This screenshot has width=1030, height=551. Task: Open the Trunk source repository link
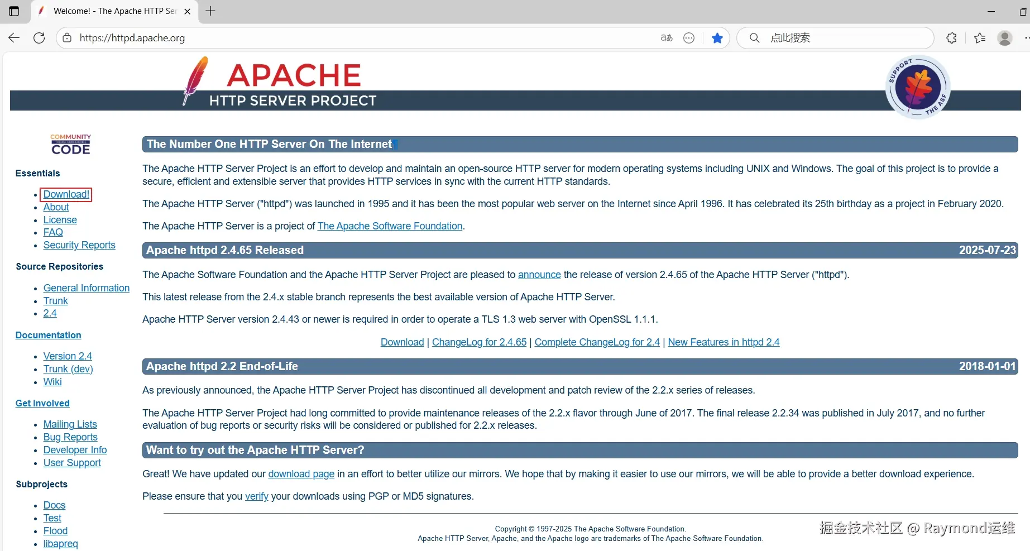pyautogui.click(x=55, y=301)
